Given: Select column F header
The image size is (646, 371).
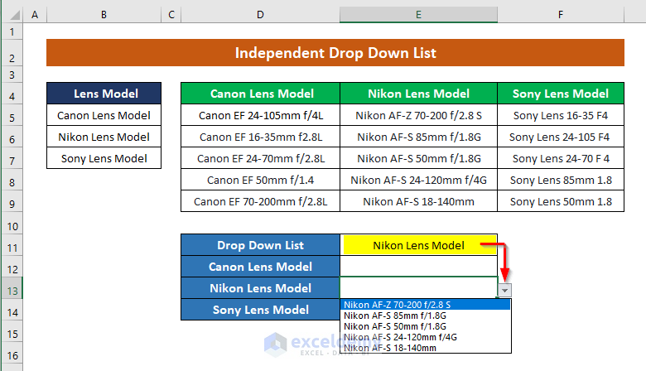Looking at the screenshot, I should 561,15.
